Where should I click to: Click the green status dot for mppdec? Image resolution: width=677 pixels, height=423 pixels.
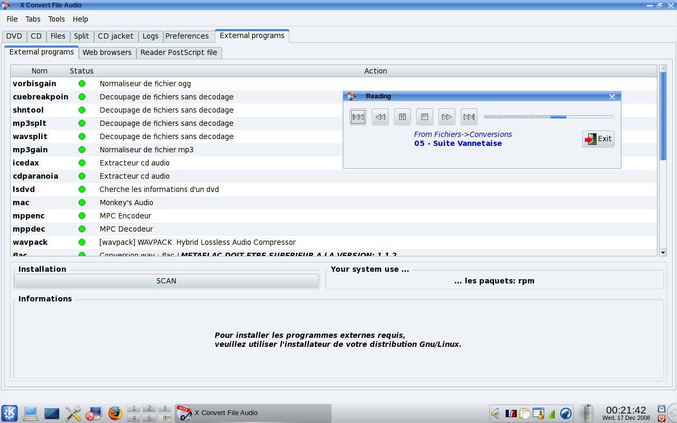[x=82, y=229]
